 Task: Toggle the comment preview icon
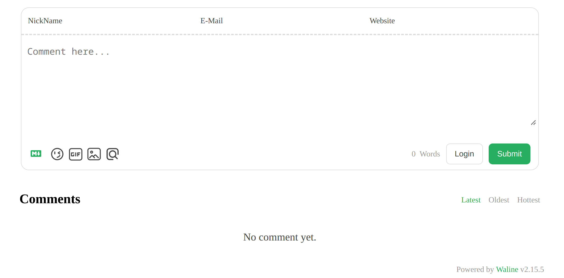coord(113,154)
